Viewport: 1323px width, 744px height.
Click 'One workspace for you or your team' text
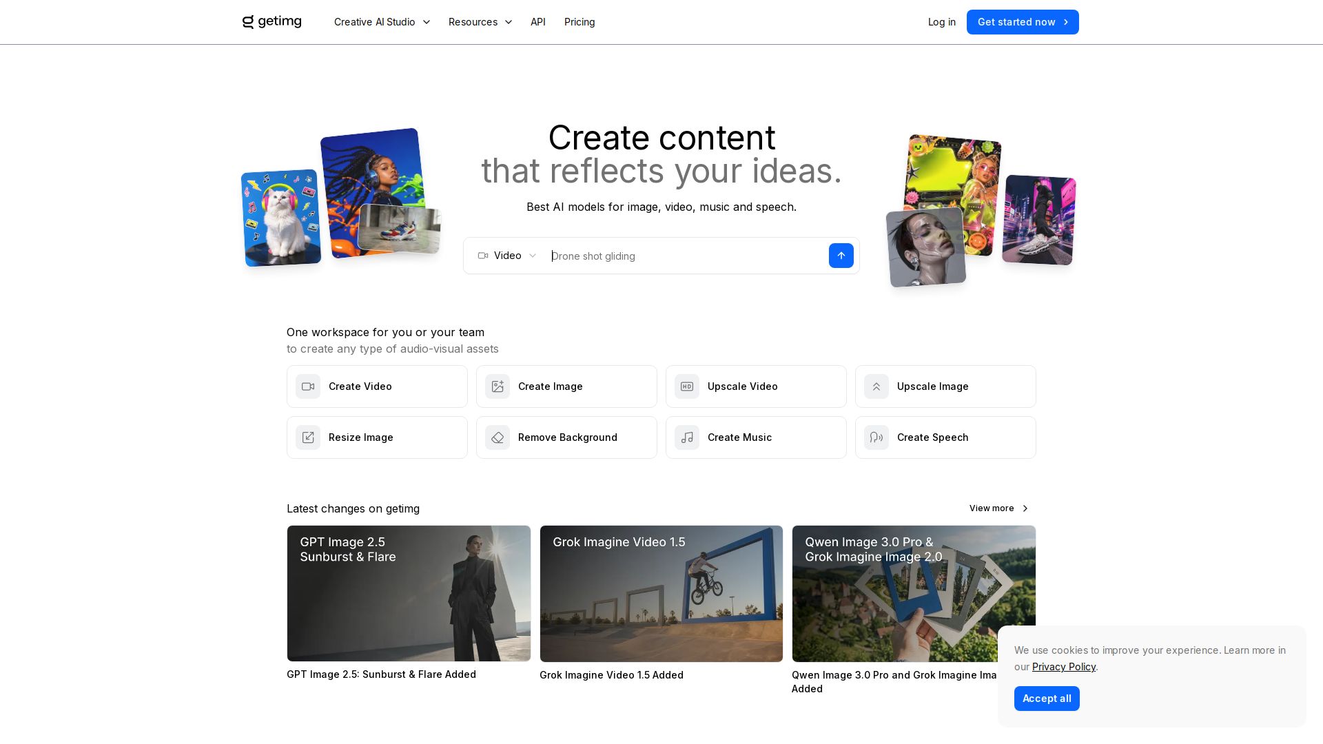tap(385, 332)
